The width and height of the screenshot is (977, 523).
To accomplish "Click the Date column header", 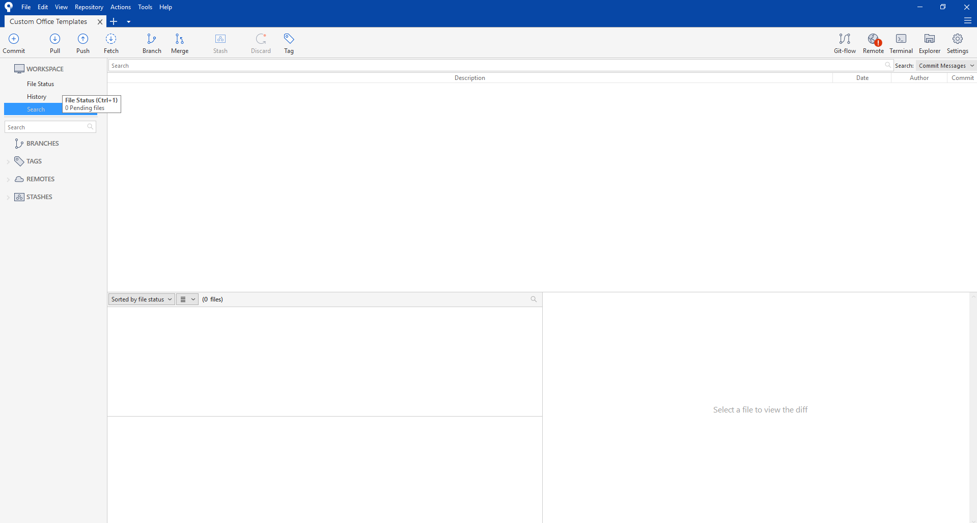I will (862, 78).
